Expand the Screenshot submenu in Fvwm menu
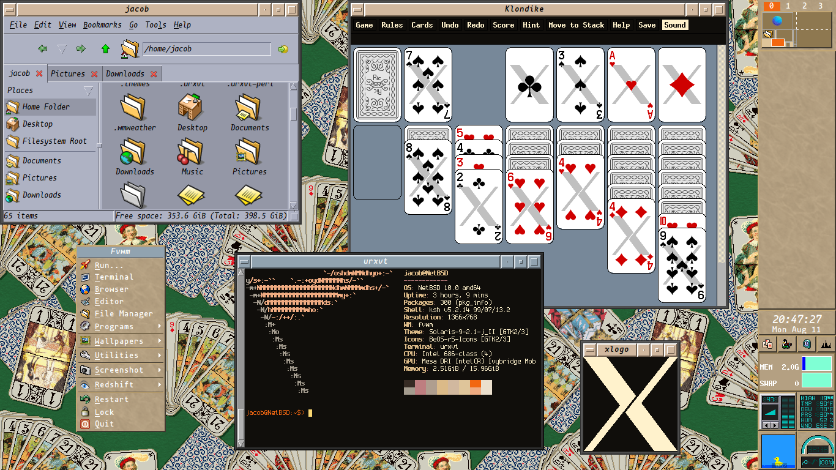836x470 pixels. point(121,370)
